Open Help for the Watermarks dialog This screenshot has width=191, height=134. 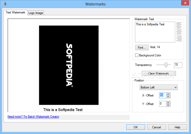pos(178,127)
